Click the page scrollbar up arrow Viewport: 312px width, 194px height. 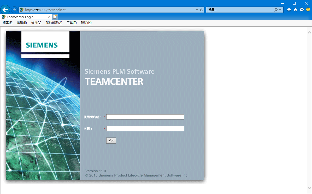tap(309, 32)
